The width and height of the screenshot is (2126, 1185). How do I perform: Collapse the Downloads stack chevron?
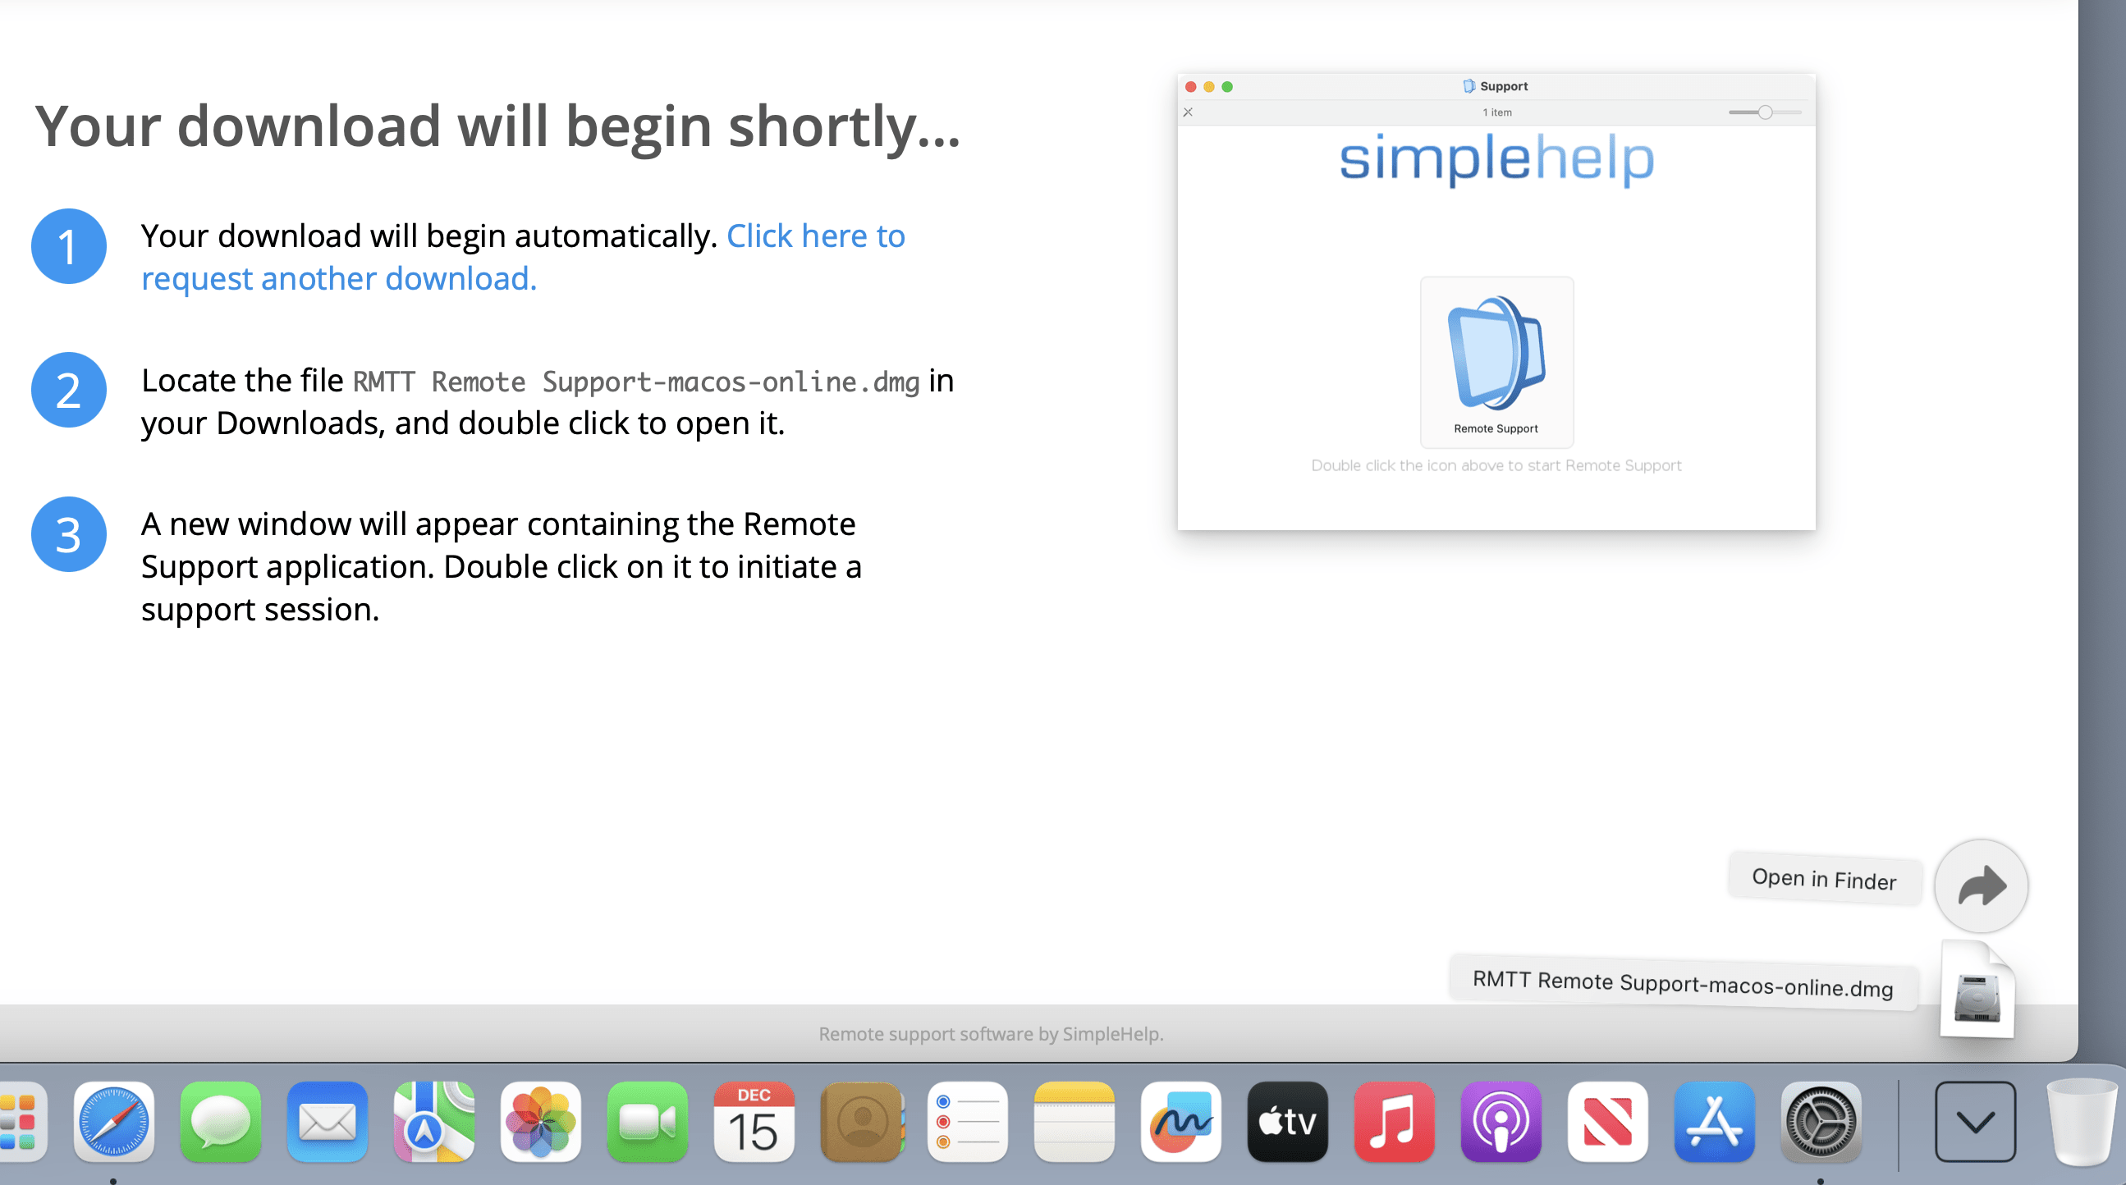[1975, 1122]
